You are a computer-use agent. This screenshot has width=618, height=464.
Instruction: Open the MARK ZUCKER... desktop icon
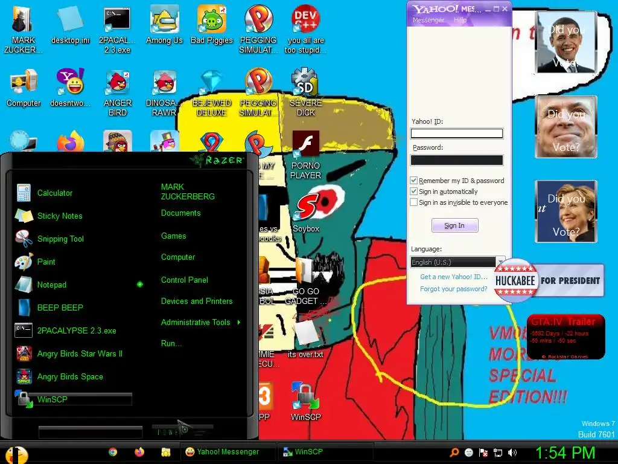(23, 30)
